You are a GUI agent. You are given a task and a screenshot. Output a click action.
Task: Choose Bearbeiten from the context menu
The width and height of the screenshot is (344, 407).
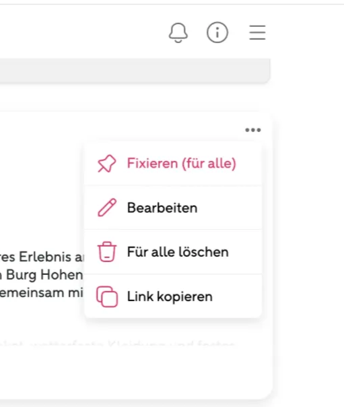pyautogui.click(x=173, y=208)
